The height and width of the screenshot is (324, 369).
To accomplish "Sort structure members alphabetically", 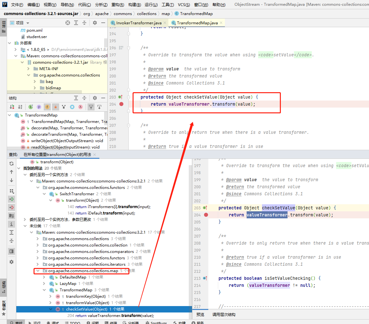I will click(x=20, y=107).
